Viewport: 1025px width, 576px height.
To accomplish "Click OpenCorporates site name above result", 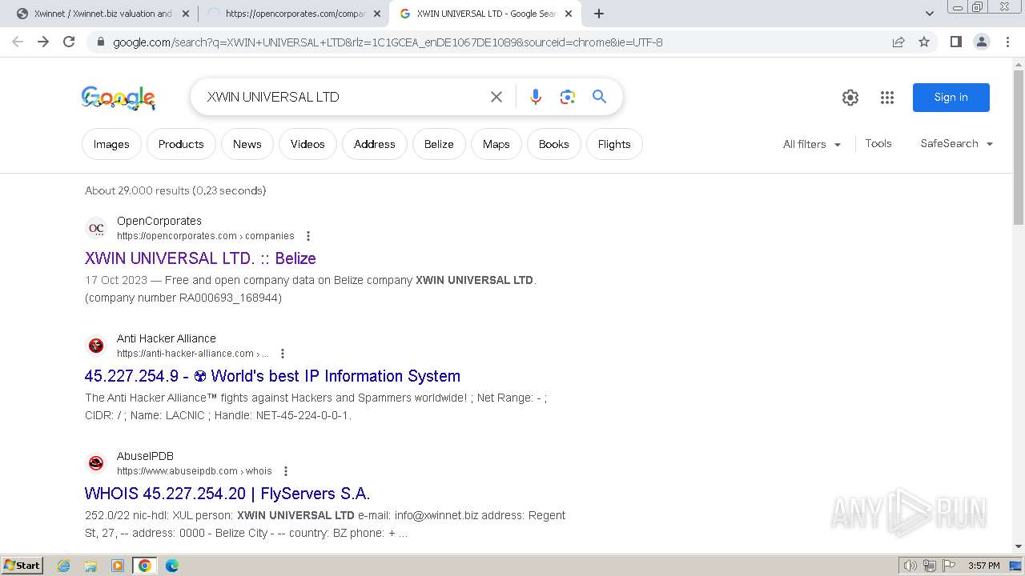I will pos(159,221).
